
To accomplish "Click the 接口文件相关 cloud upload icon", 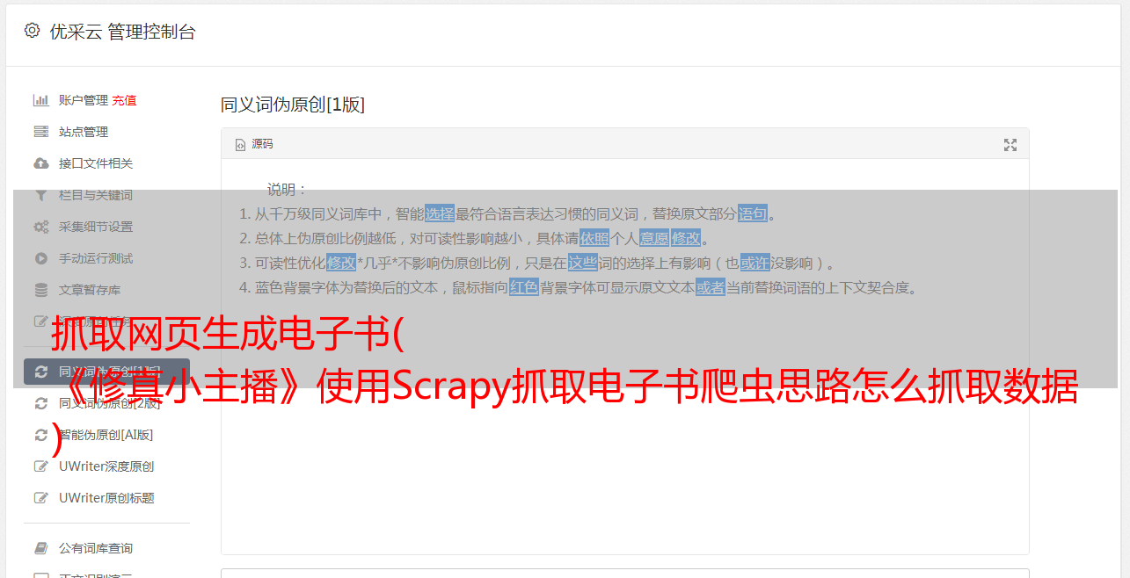I will pos(40,163).
